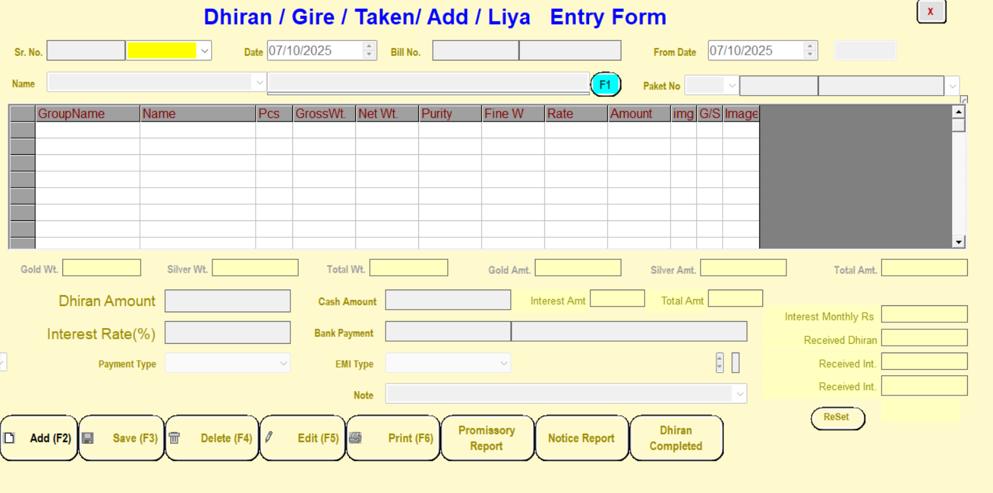
Task: Click the floppy disk icon on Save (F3)
Action: point(88,438)
